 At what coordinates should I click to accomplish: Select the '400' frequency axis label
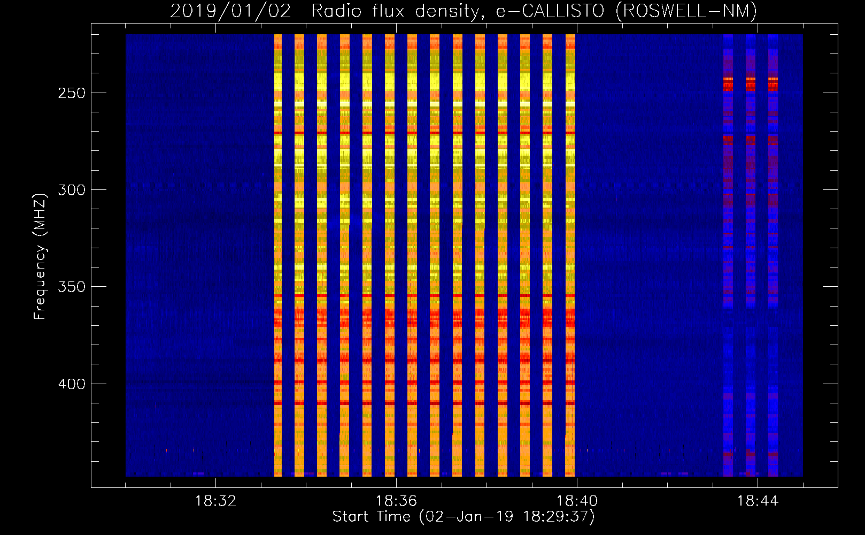[x=72, y=384]
